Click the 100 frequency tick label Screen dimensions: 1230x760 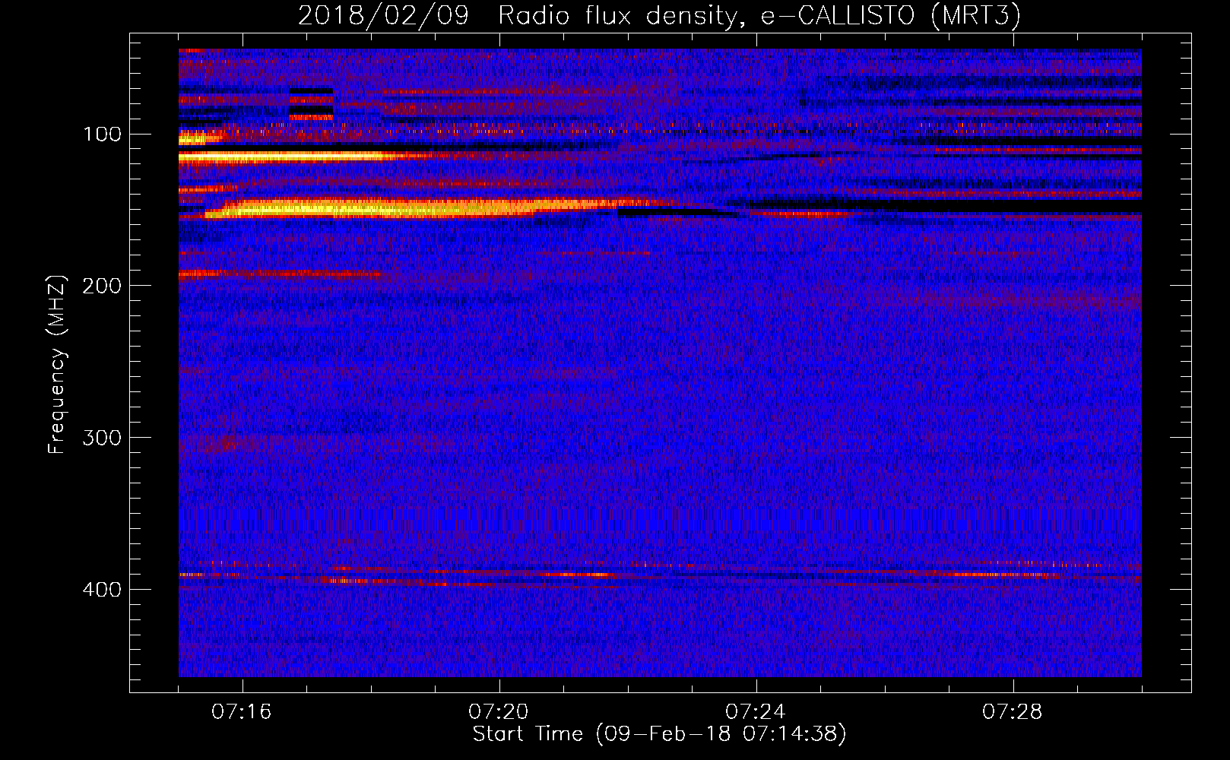point(102,135)
